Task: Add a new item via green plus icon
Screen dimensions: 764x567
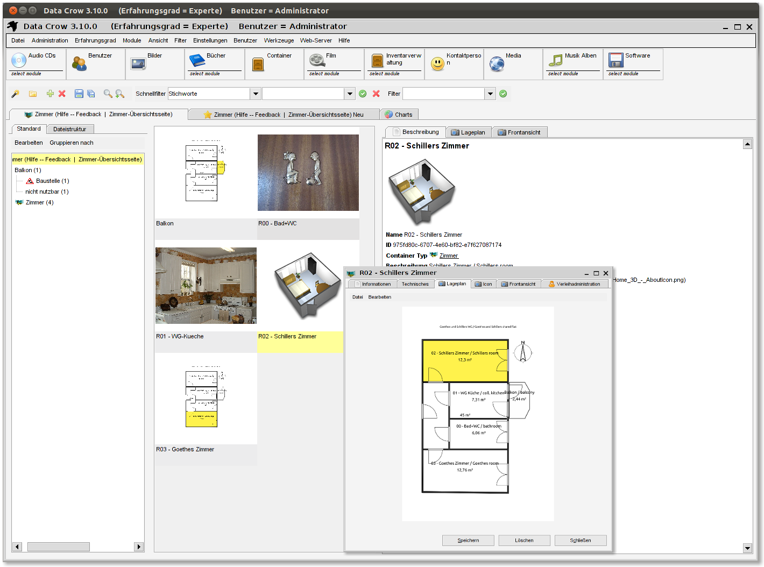Action: (50, 94)
